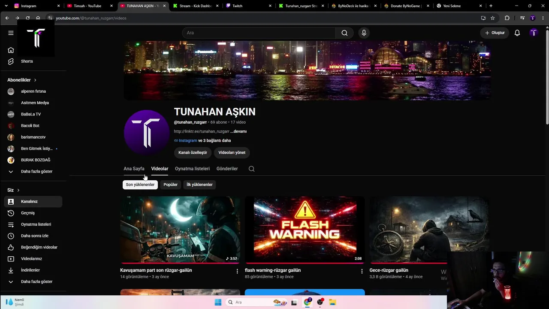Open the Flash Warning video thumbnail

click(305, 230)
